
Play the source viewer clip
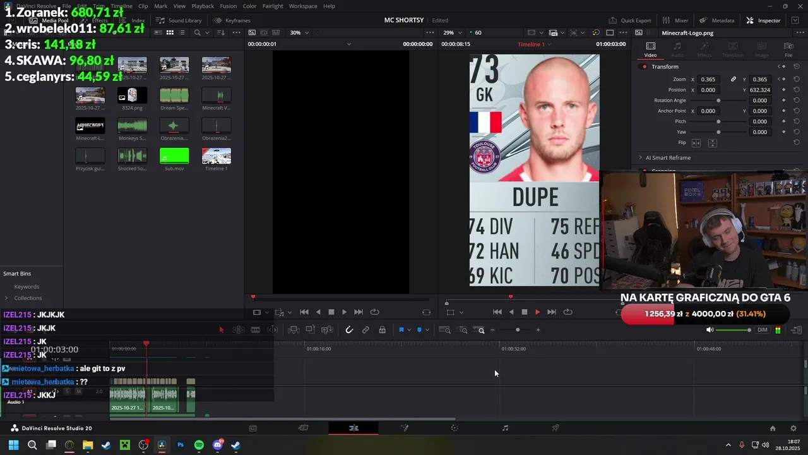344,312
